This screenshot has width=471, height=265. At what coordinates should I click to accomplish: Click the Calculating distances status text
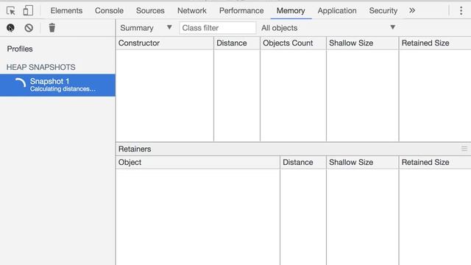pos(63,89)
